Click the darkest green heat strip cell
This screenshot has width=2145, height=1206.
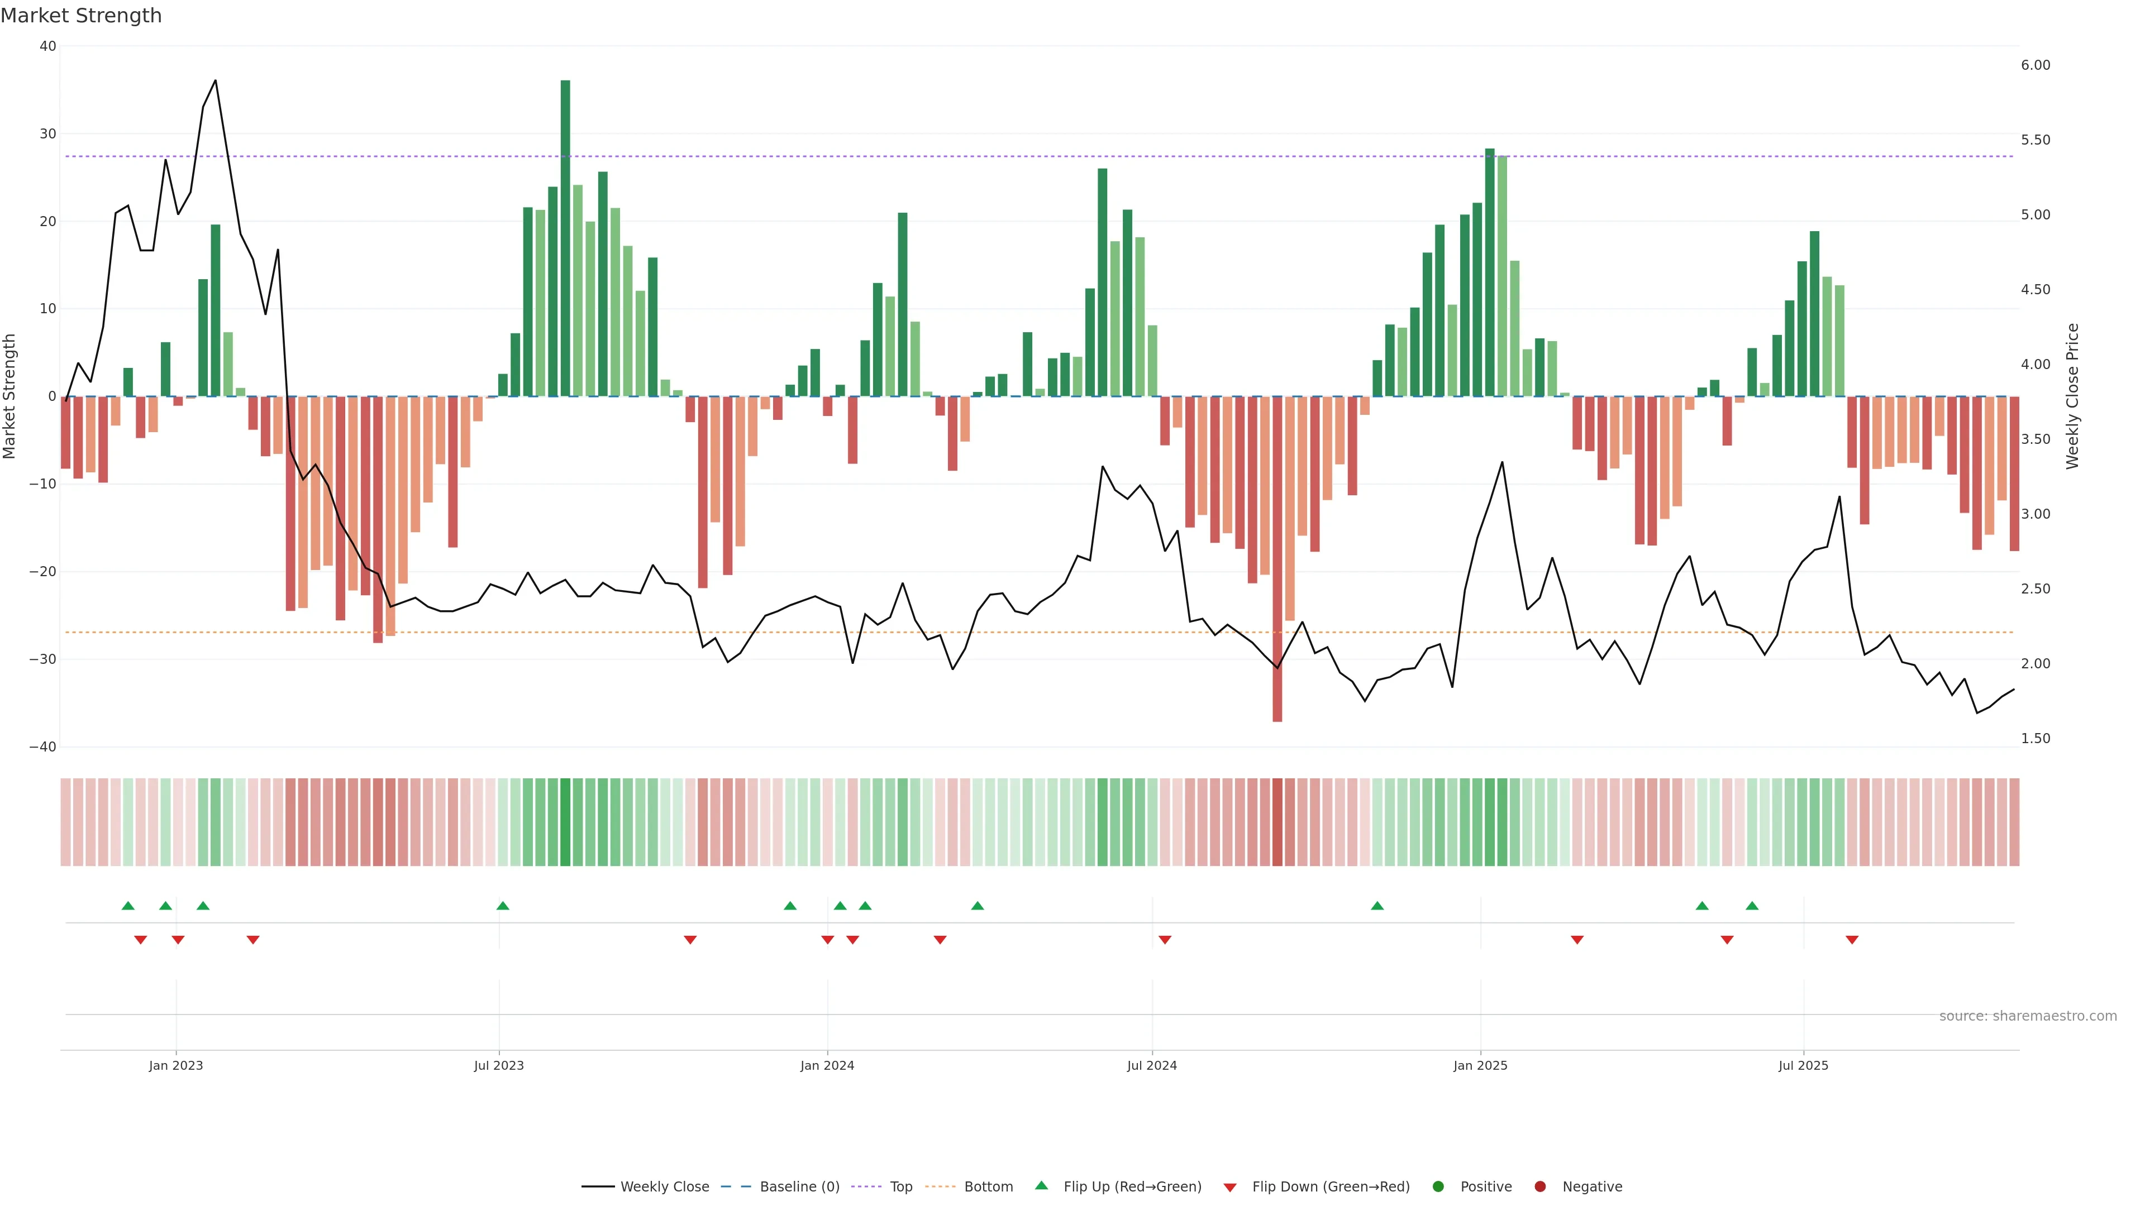click(x=565, y=821)
